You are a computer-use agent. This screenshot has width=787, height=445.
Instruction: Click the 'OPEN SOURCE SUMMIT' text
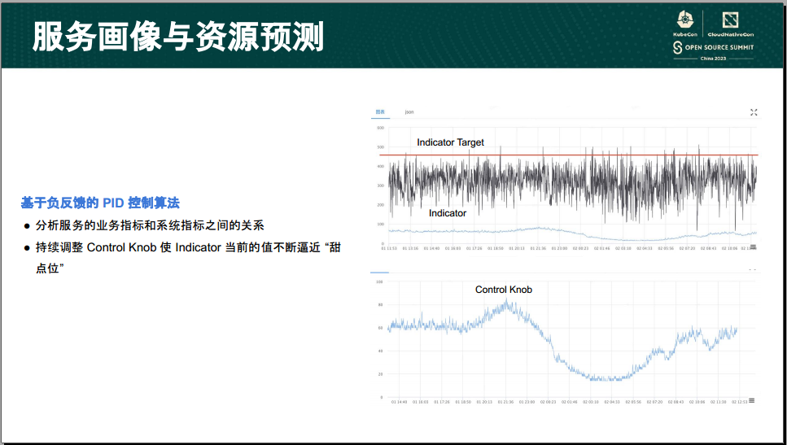pyautogui.click(x=719, y=48)
